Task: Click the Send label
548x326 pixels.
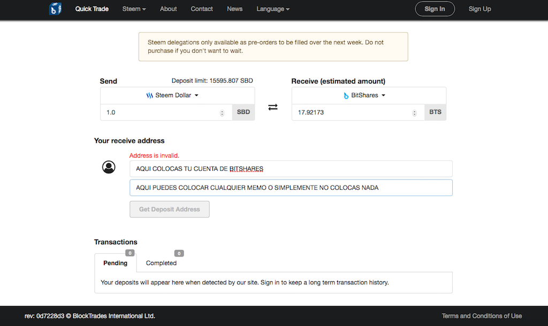Action: point(108,81)
